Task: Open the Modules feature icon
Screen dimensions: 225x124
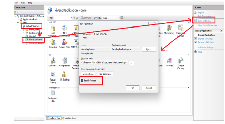Action: [169, 60]
